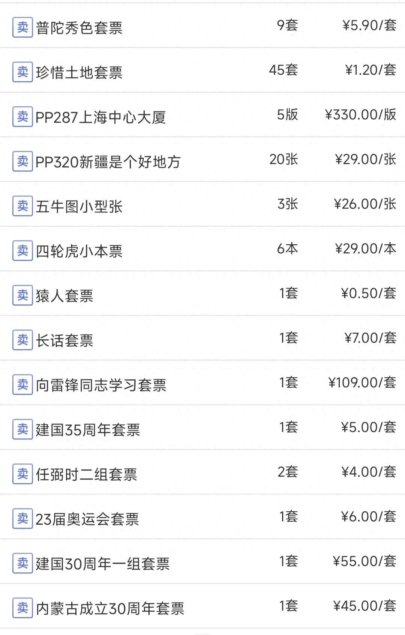
Task: Tap the ¥109.00/套 price for 向雷锋同志学习
Action: (362, 383)
